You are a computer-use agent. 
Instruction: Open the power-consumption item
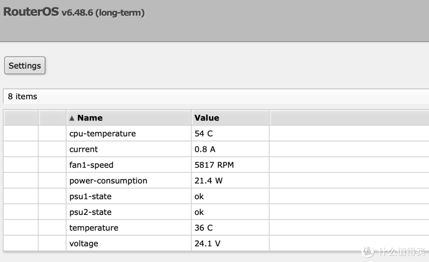pos(108,181)
